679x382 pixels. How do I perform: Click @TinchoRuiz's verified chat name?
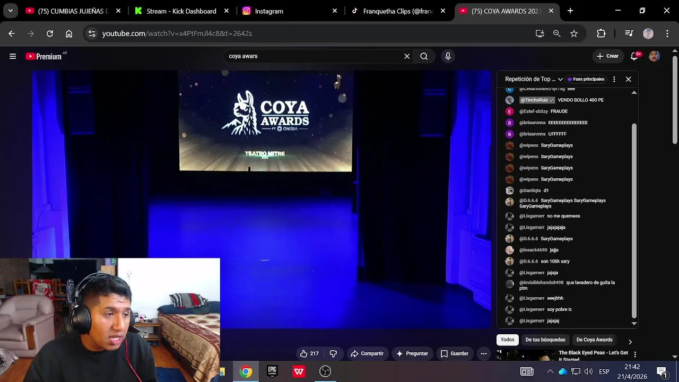[x=537, y=100]
